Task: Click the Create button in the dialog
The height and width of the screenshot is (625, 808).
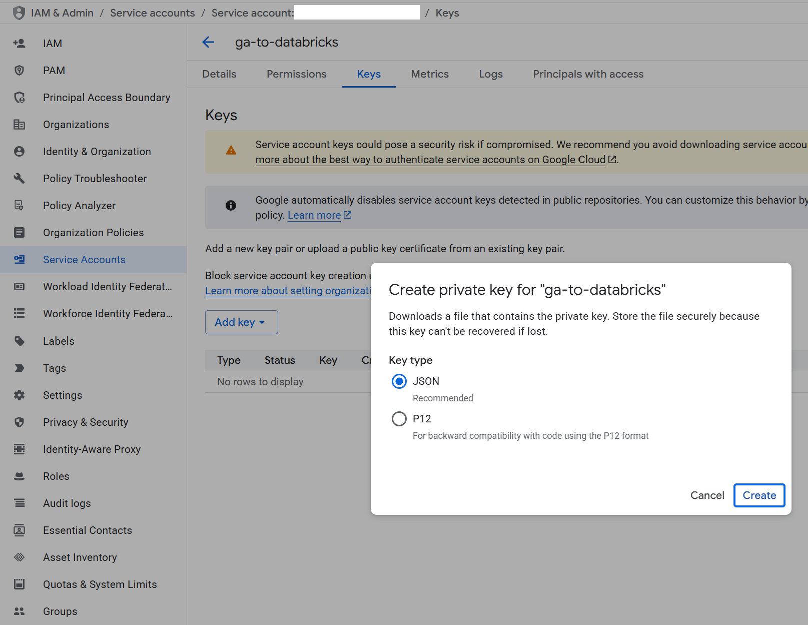Action: point(759,495)
